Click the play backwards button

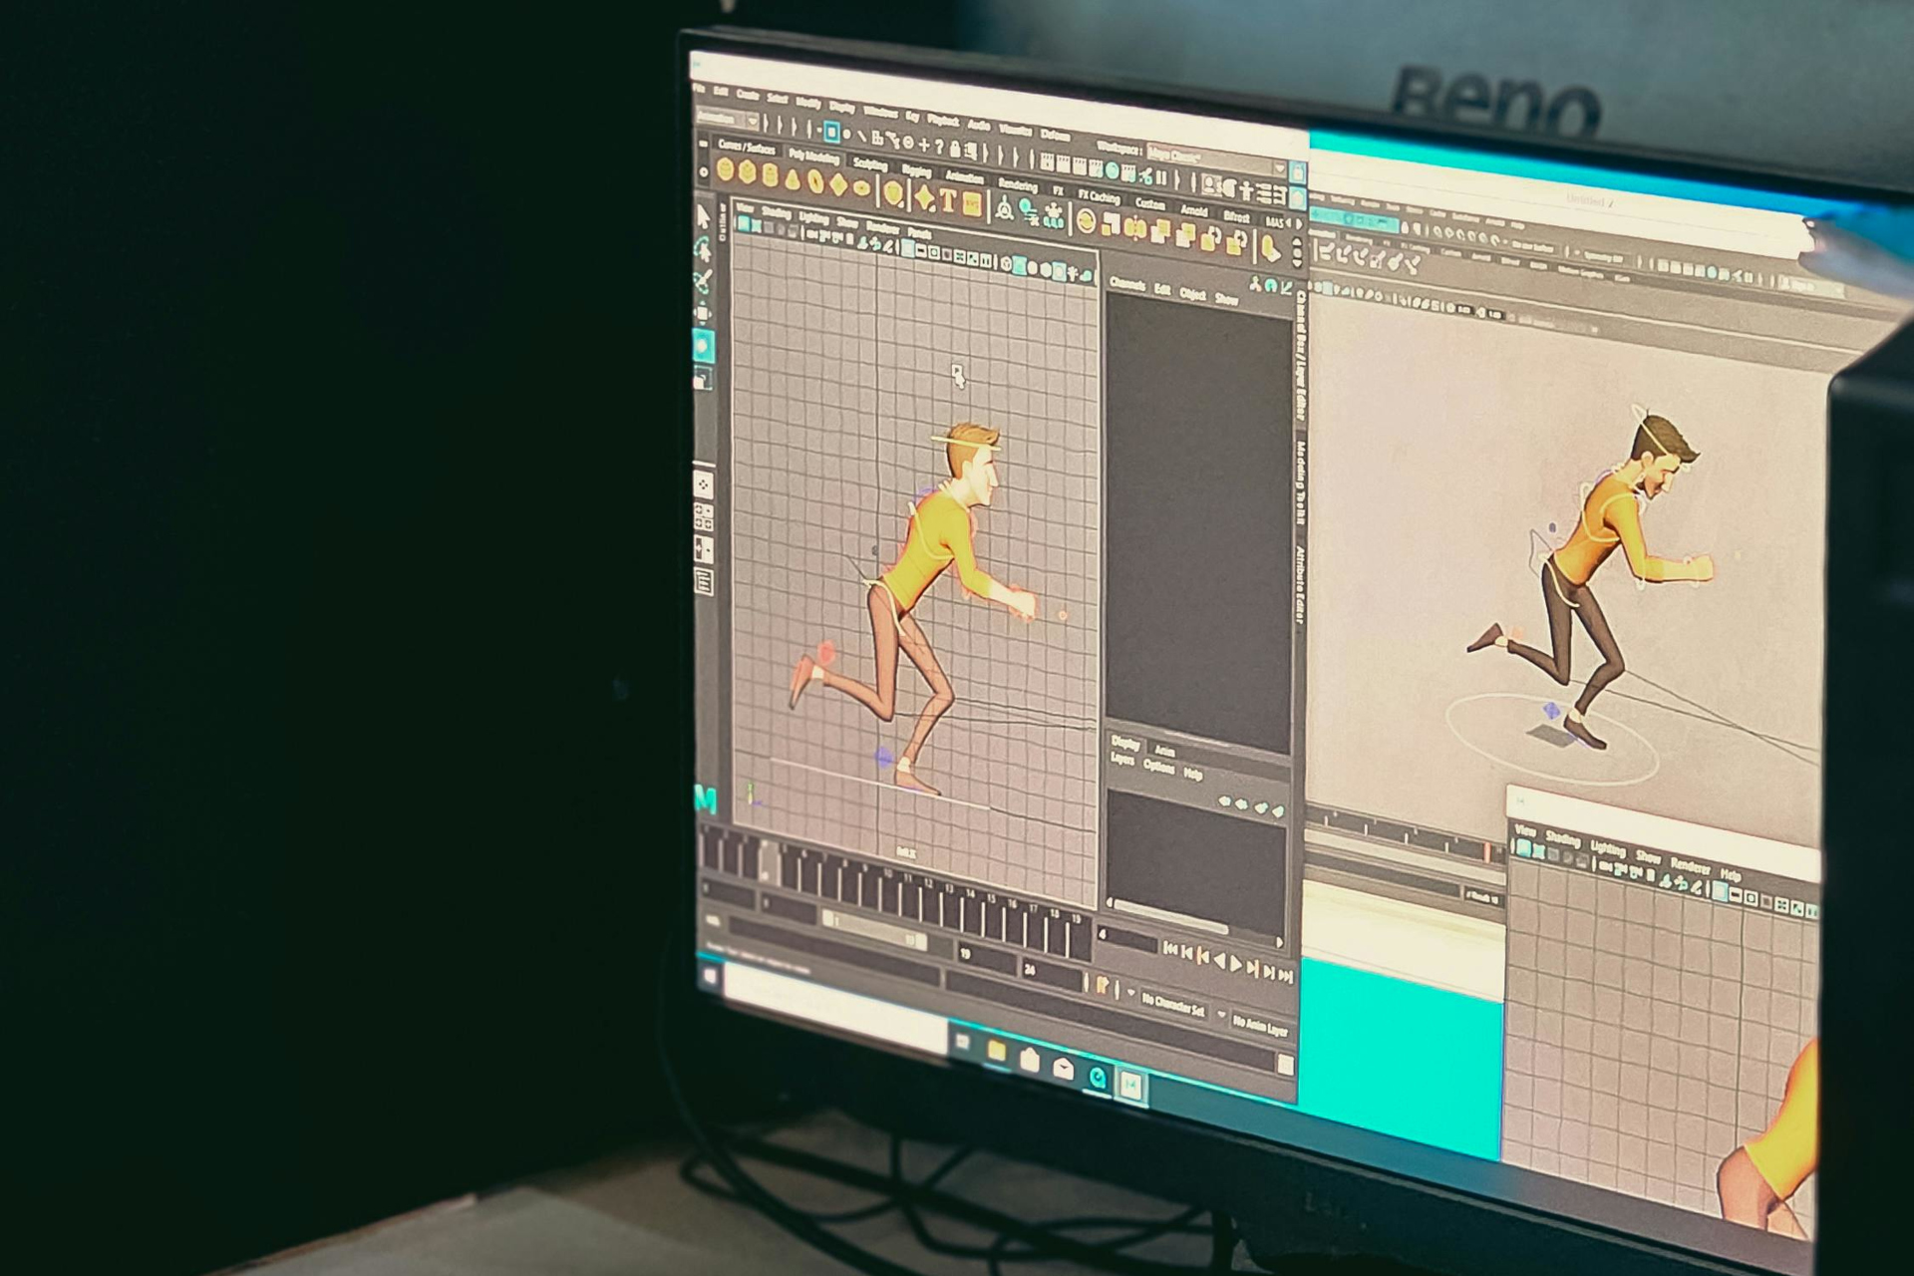click(1220, 959)
